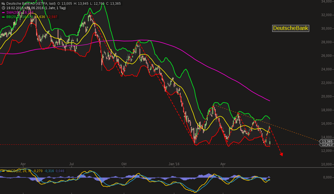Click the MACD axis label 0,000
334x194 pixels.
327,177
